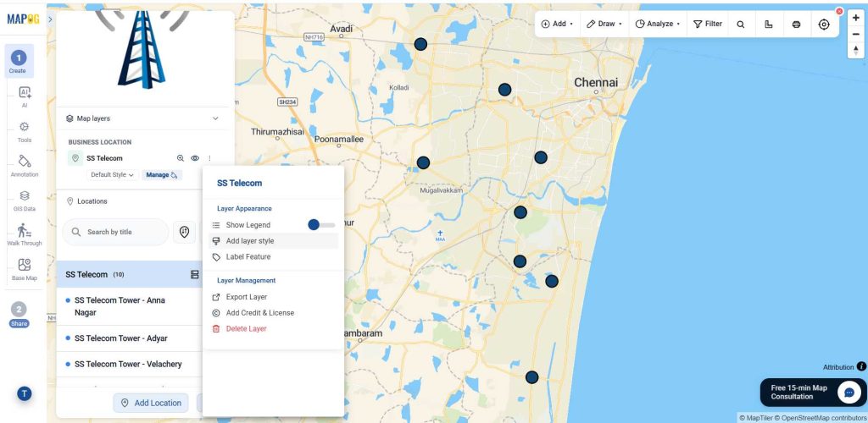Open the Analyze dropdown menu
Screen dimensions: 868x423
pos(658,24)
